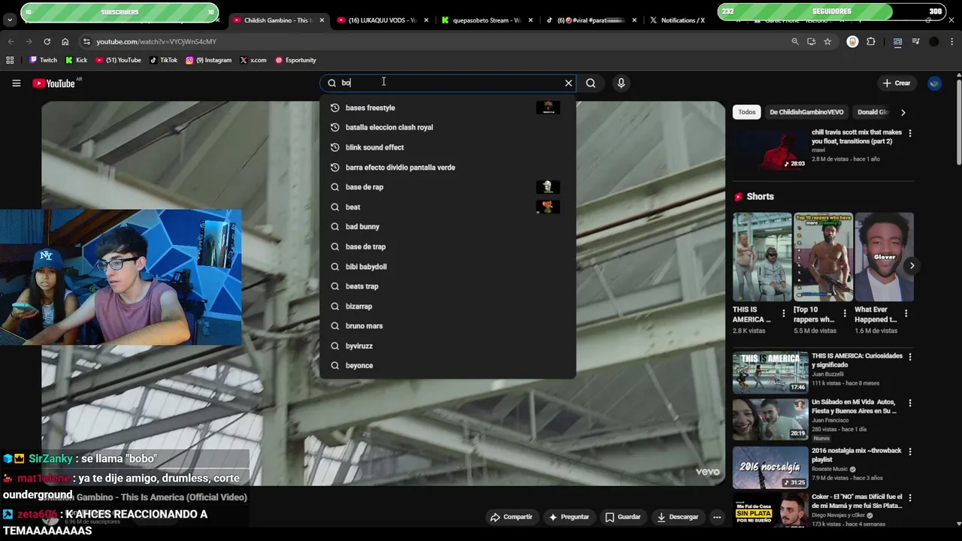Open options for Top 10 rappers short

pos(845,313)
